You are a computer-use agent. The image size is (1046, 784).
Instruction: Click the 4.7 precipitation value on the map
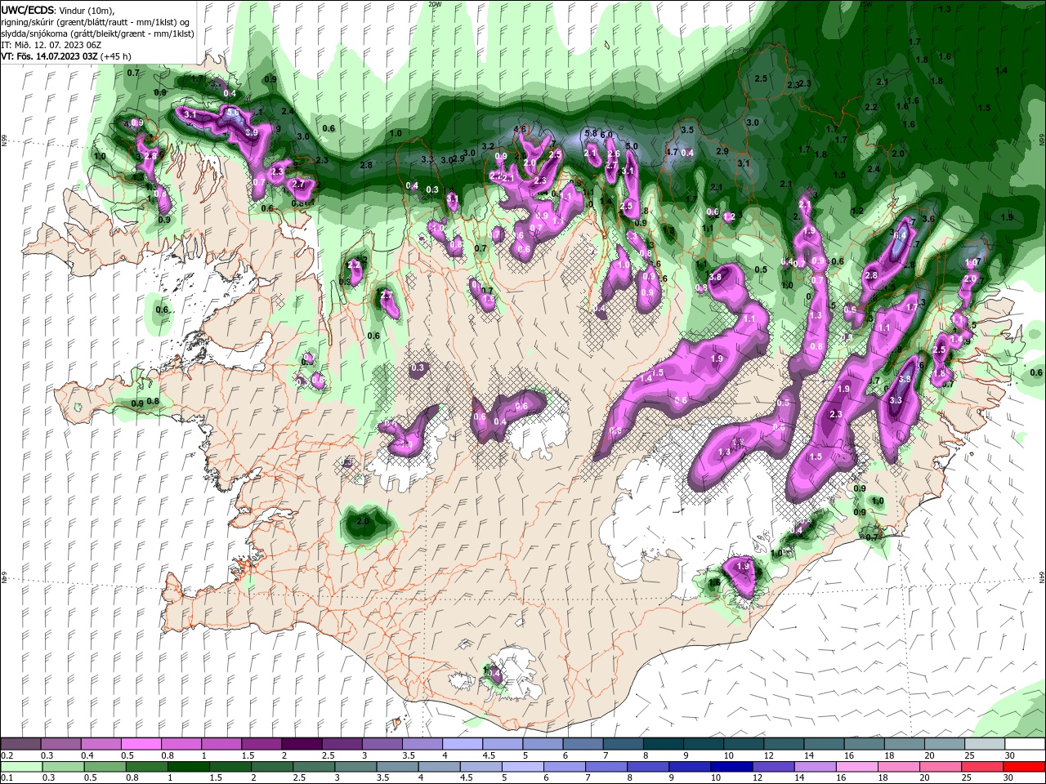point(672,152)
